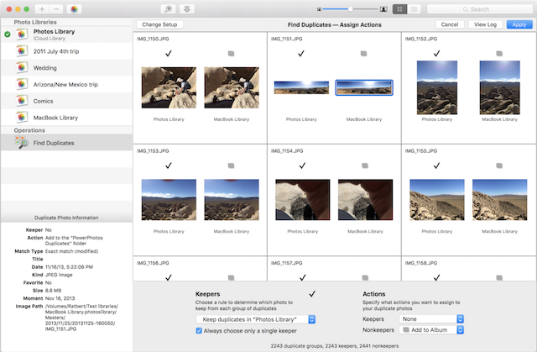Toggle the Nonkeepers Add to Album checkbox
537x352 pixels.
click(407, 331)
